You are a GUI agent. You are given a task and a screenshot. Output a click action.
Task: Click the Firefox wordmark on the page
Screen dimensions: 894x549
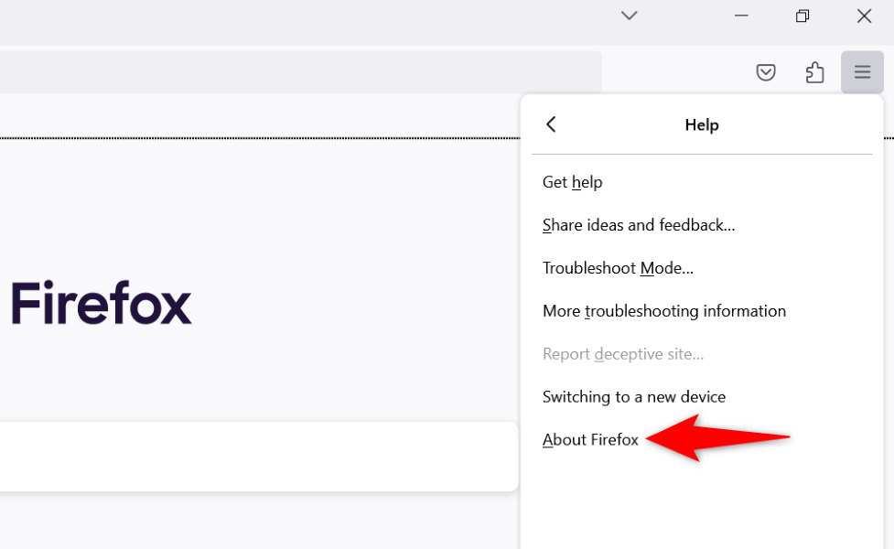[101, 305]
